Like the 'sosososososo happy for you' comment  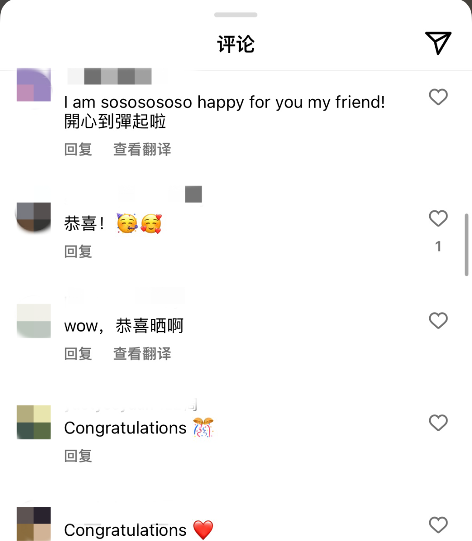point(438,97)
